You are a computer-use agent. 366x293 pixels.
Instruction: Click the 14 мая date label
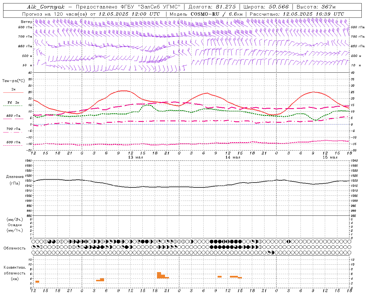click(233, 157)
